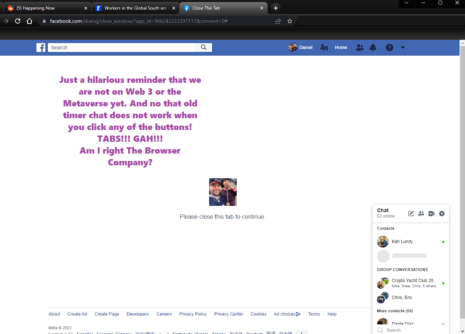
Task: Click the page vertical scrollbar
Action: [x=462, y=182]
